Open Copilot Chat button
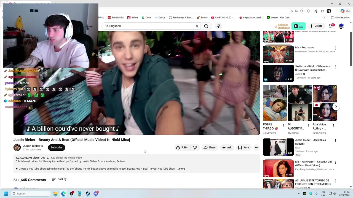The width and height of the screenshot is (353, 198). tap(345, 11)
